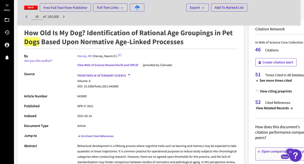The height and width of the screenshot is (164, 304).
Task: Jump to Enriched Cited References
Action: (96, 136)
